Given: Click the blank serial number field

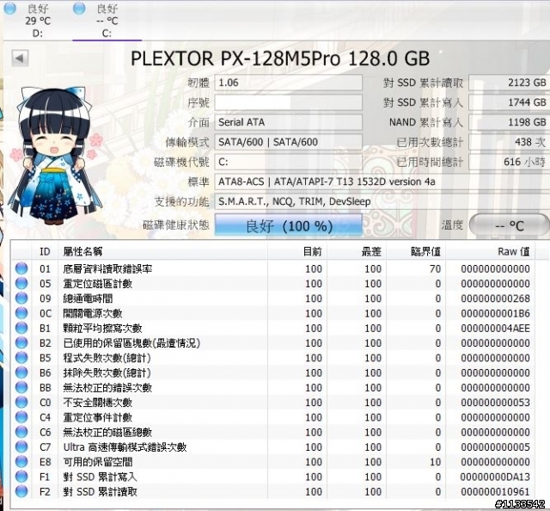Looking at the screenshot, I should point(289,102).
